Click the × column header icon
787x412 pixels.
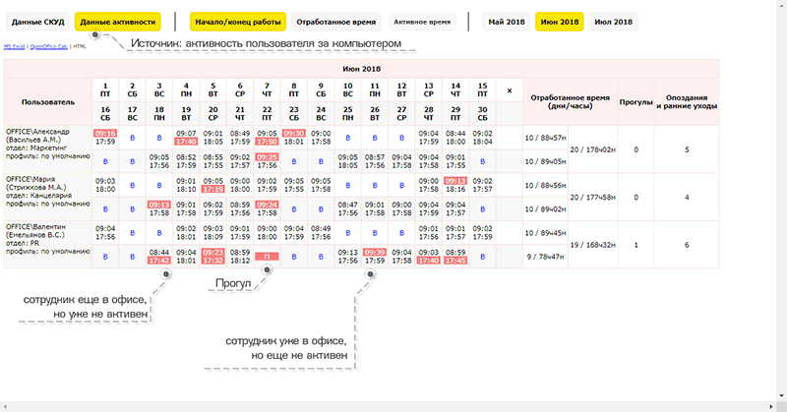coord(510,90)
